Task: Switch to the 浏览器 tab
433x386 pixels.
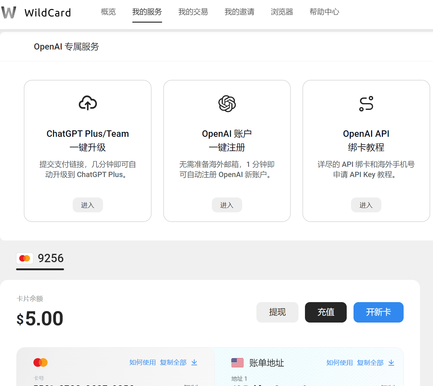Action: [x=282, y=12]
